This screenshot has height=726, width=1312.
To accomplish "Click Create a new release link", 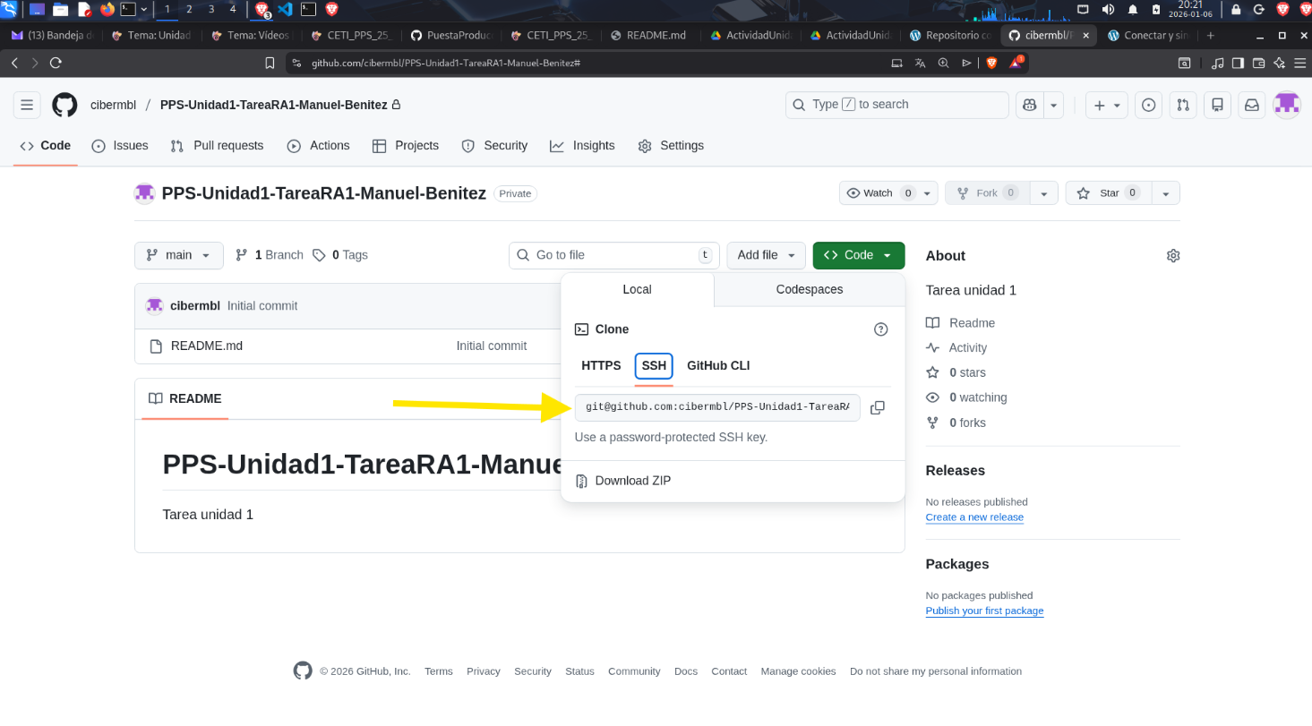I will pyautogui.click(x=974, y=517).
